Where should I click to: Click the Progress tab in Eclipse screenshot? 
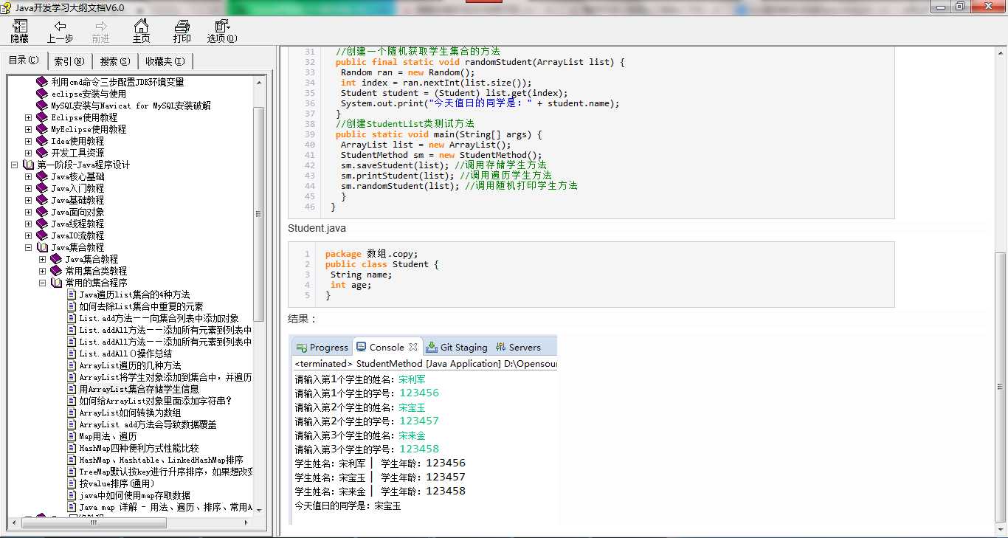(x=322, y=347)
